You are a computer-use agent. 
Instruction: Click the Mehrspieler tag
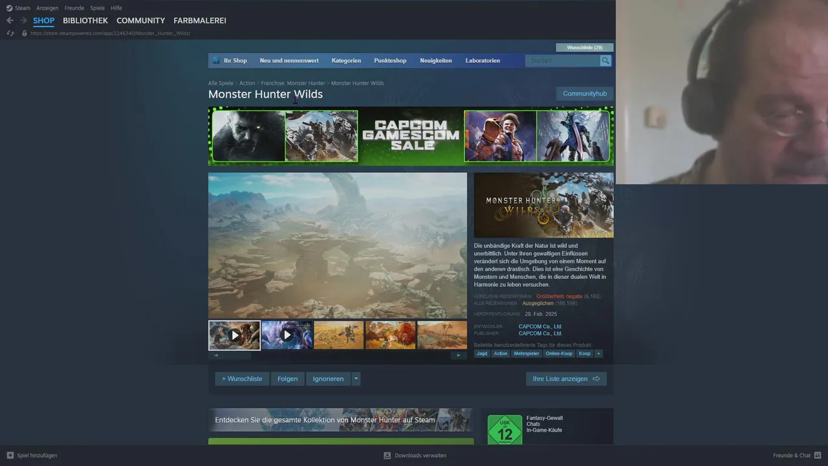(x=527, y=353)
